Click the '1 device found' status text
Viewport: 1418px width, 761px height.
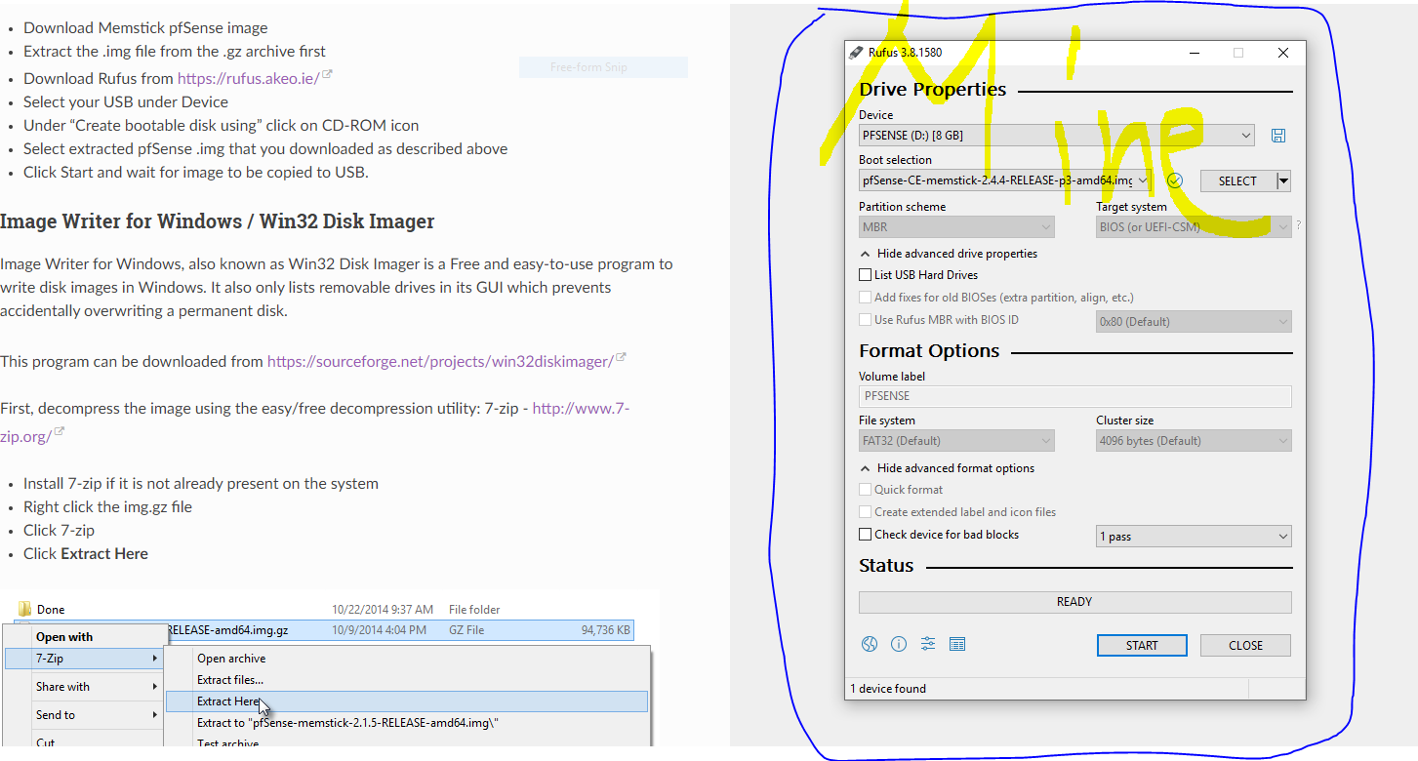pyautogui.click(x=888, y=689)
